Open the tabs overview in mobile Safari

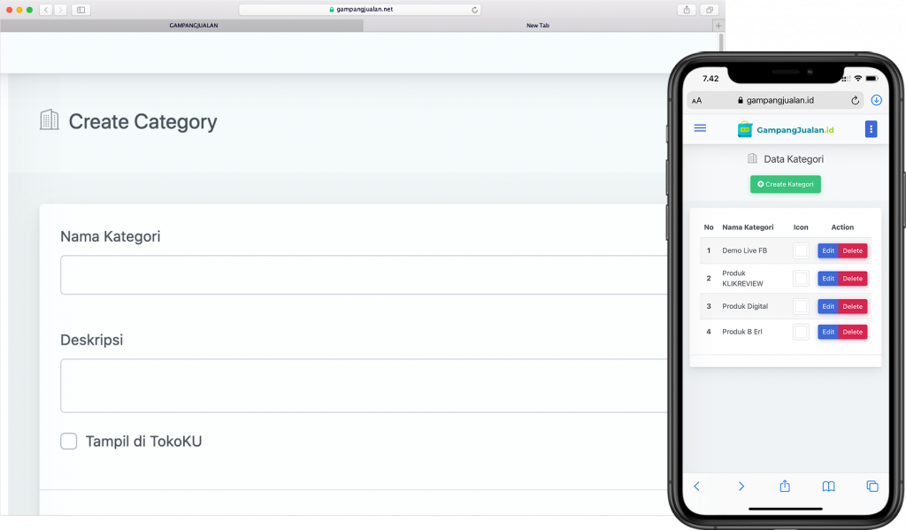(871, 486)
